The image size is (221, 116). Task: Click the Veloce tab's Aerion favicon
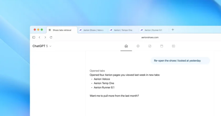click(80, 30)
